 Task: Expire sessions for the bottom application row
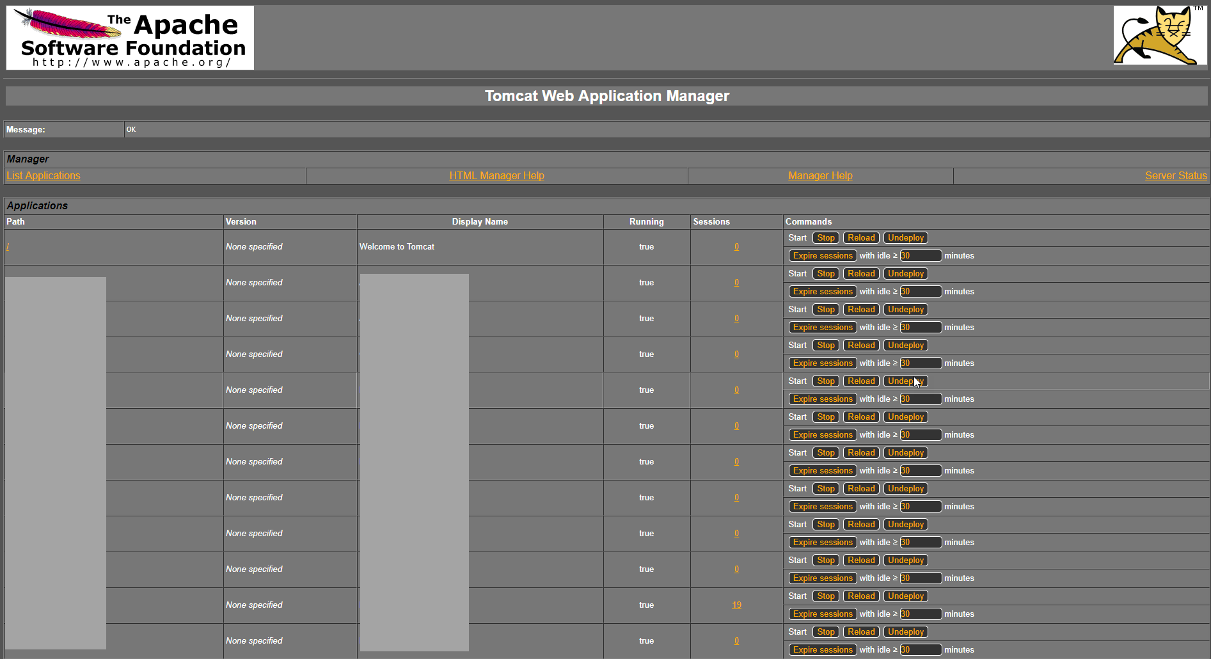click(x=823, y=649)
